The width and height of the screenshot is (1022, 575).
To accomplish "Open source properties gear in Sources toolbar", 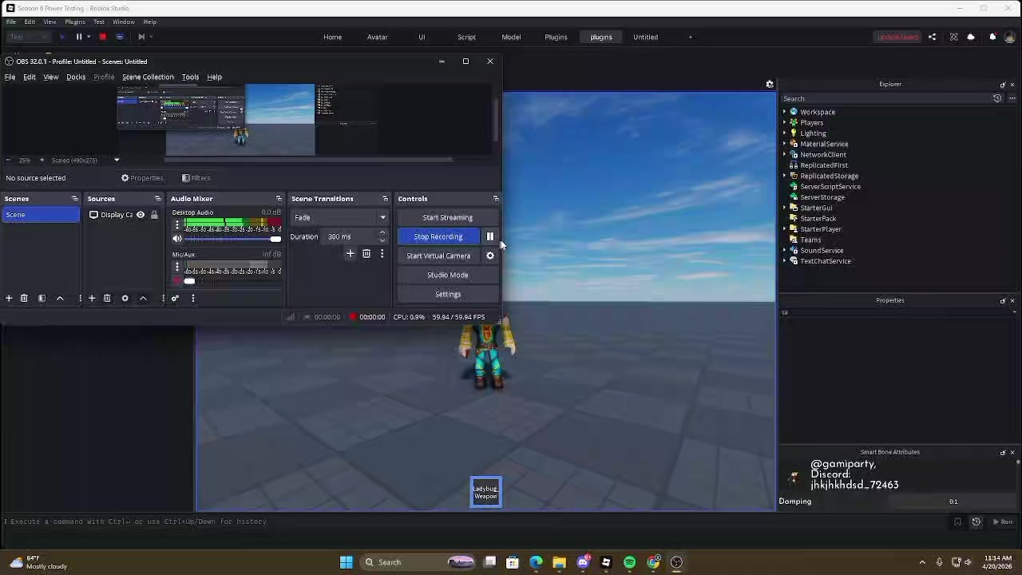I will coord(125,298).
